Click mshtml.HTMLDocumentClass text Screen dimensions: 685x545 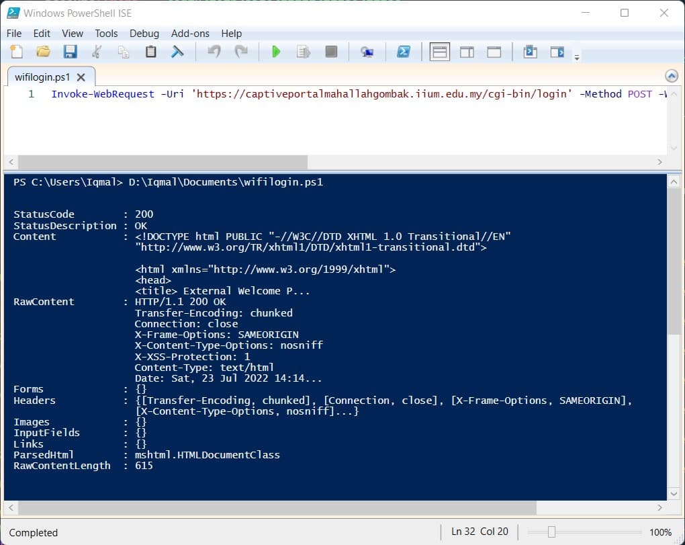(x=207, y=454)
